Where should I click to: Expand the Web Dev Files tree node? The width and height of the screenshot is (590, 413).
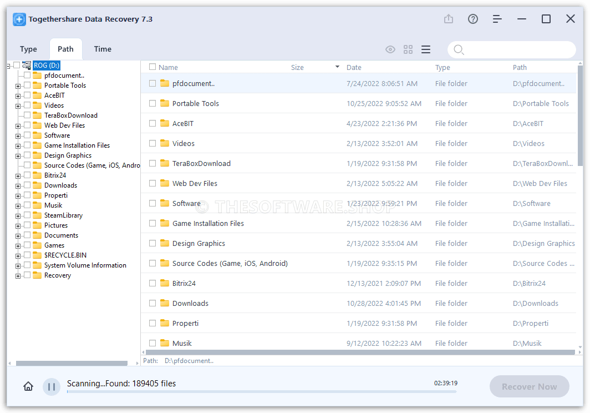click(x=18, y=126)
